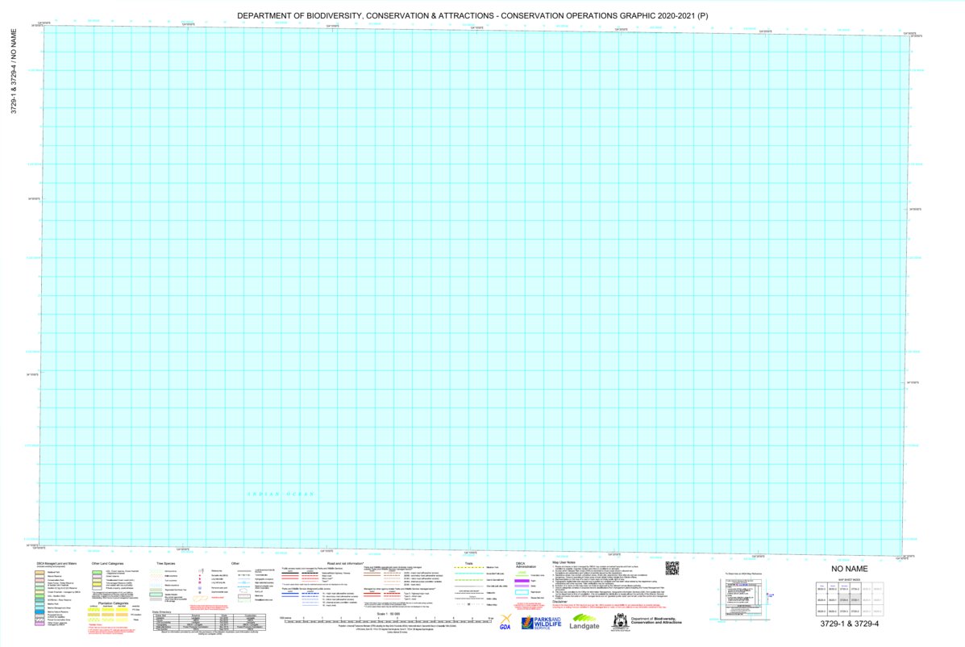Click the Parks and Wildlife Service logo
Image resolution: width=965 pixels, height=647 pixels.
(x=540, y=622)
